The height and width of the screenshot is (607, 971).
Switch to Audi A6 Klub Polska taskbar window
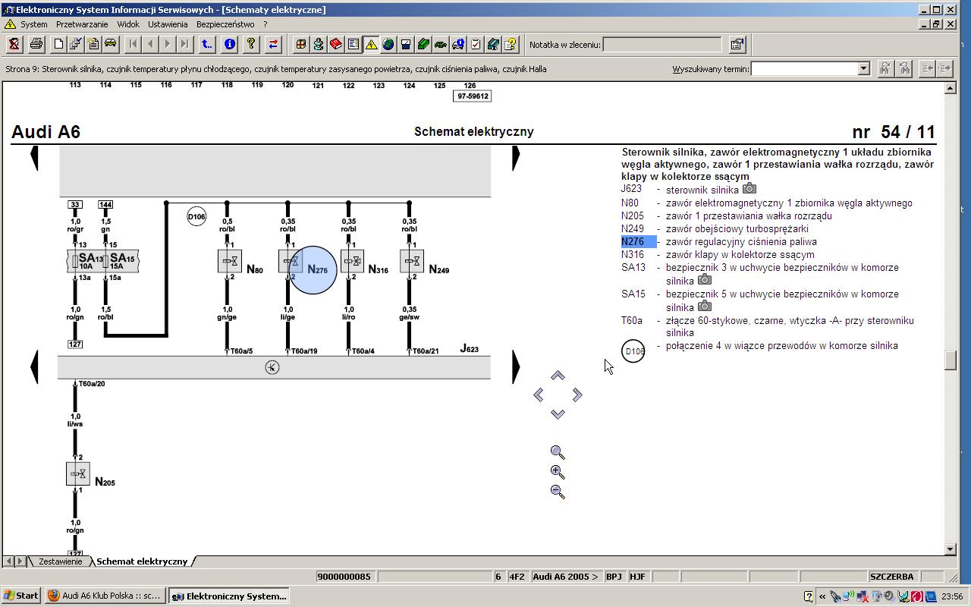[x=104, y=596]
